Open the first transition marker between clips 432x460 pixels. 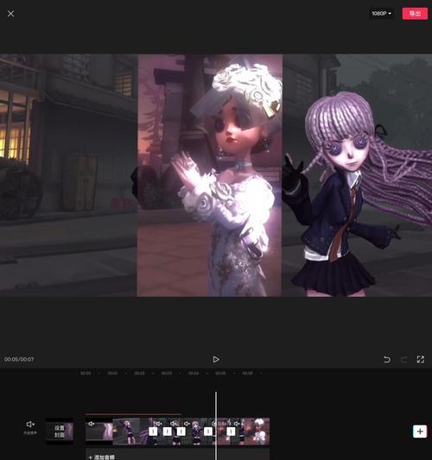click(153, 432)
